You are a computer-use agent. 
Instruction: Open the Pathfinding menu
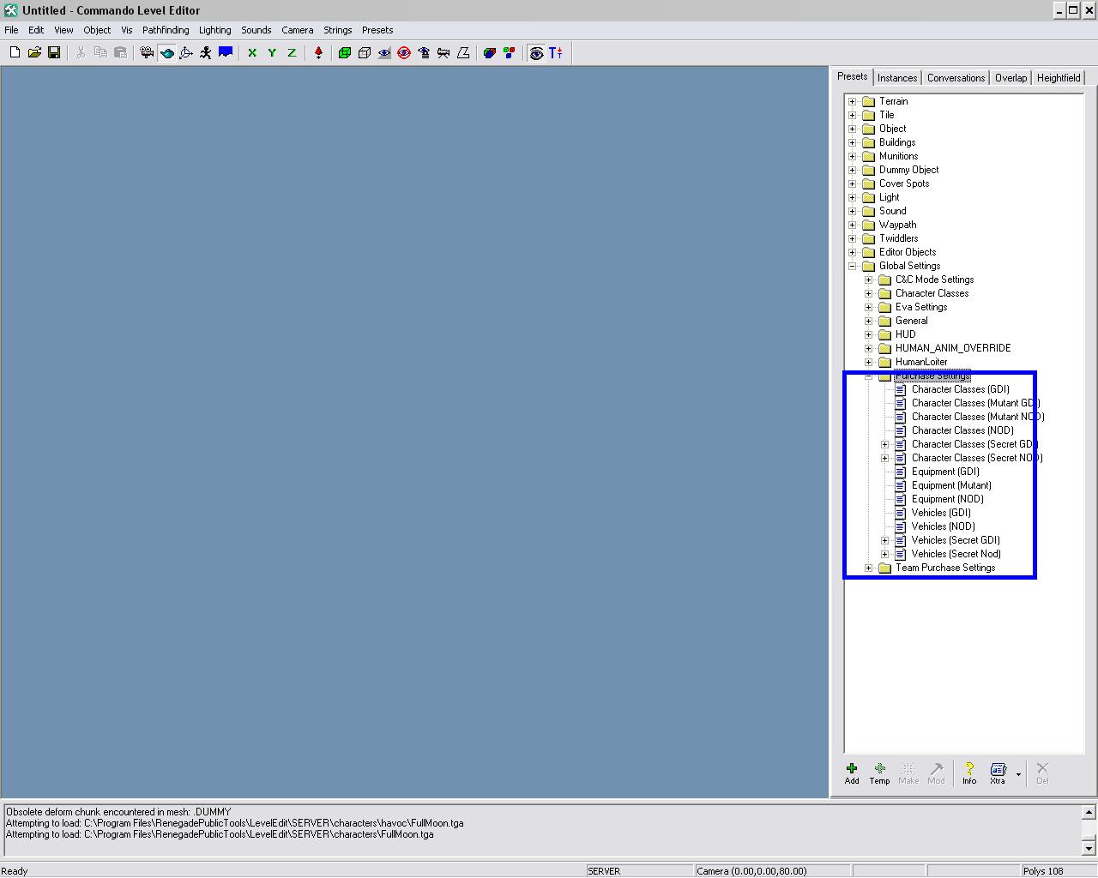coord(166,30)
